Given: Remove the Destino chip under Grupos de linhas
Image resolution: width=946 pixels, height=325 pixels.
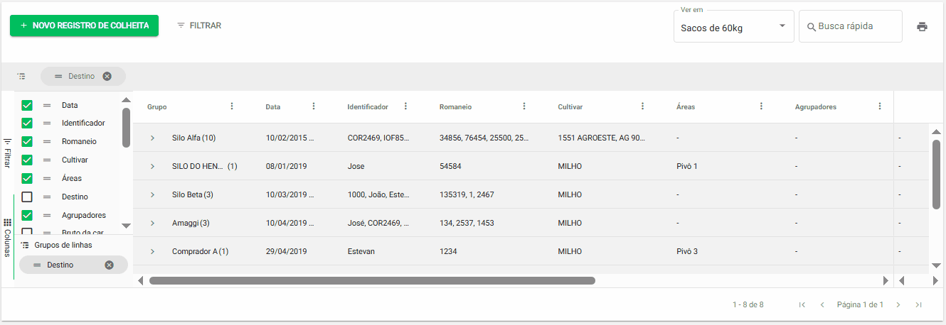Looking at the screenshot, I should click(x=109, y=265).
